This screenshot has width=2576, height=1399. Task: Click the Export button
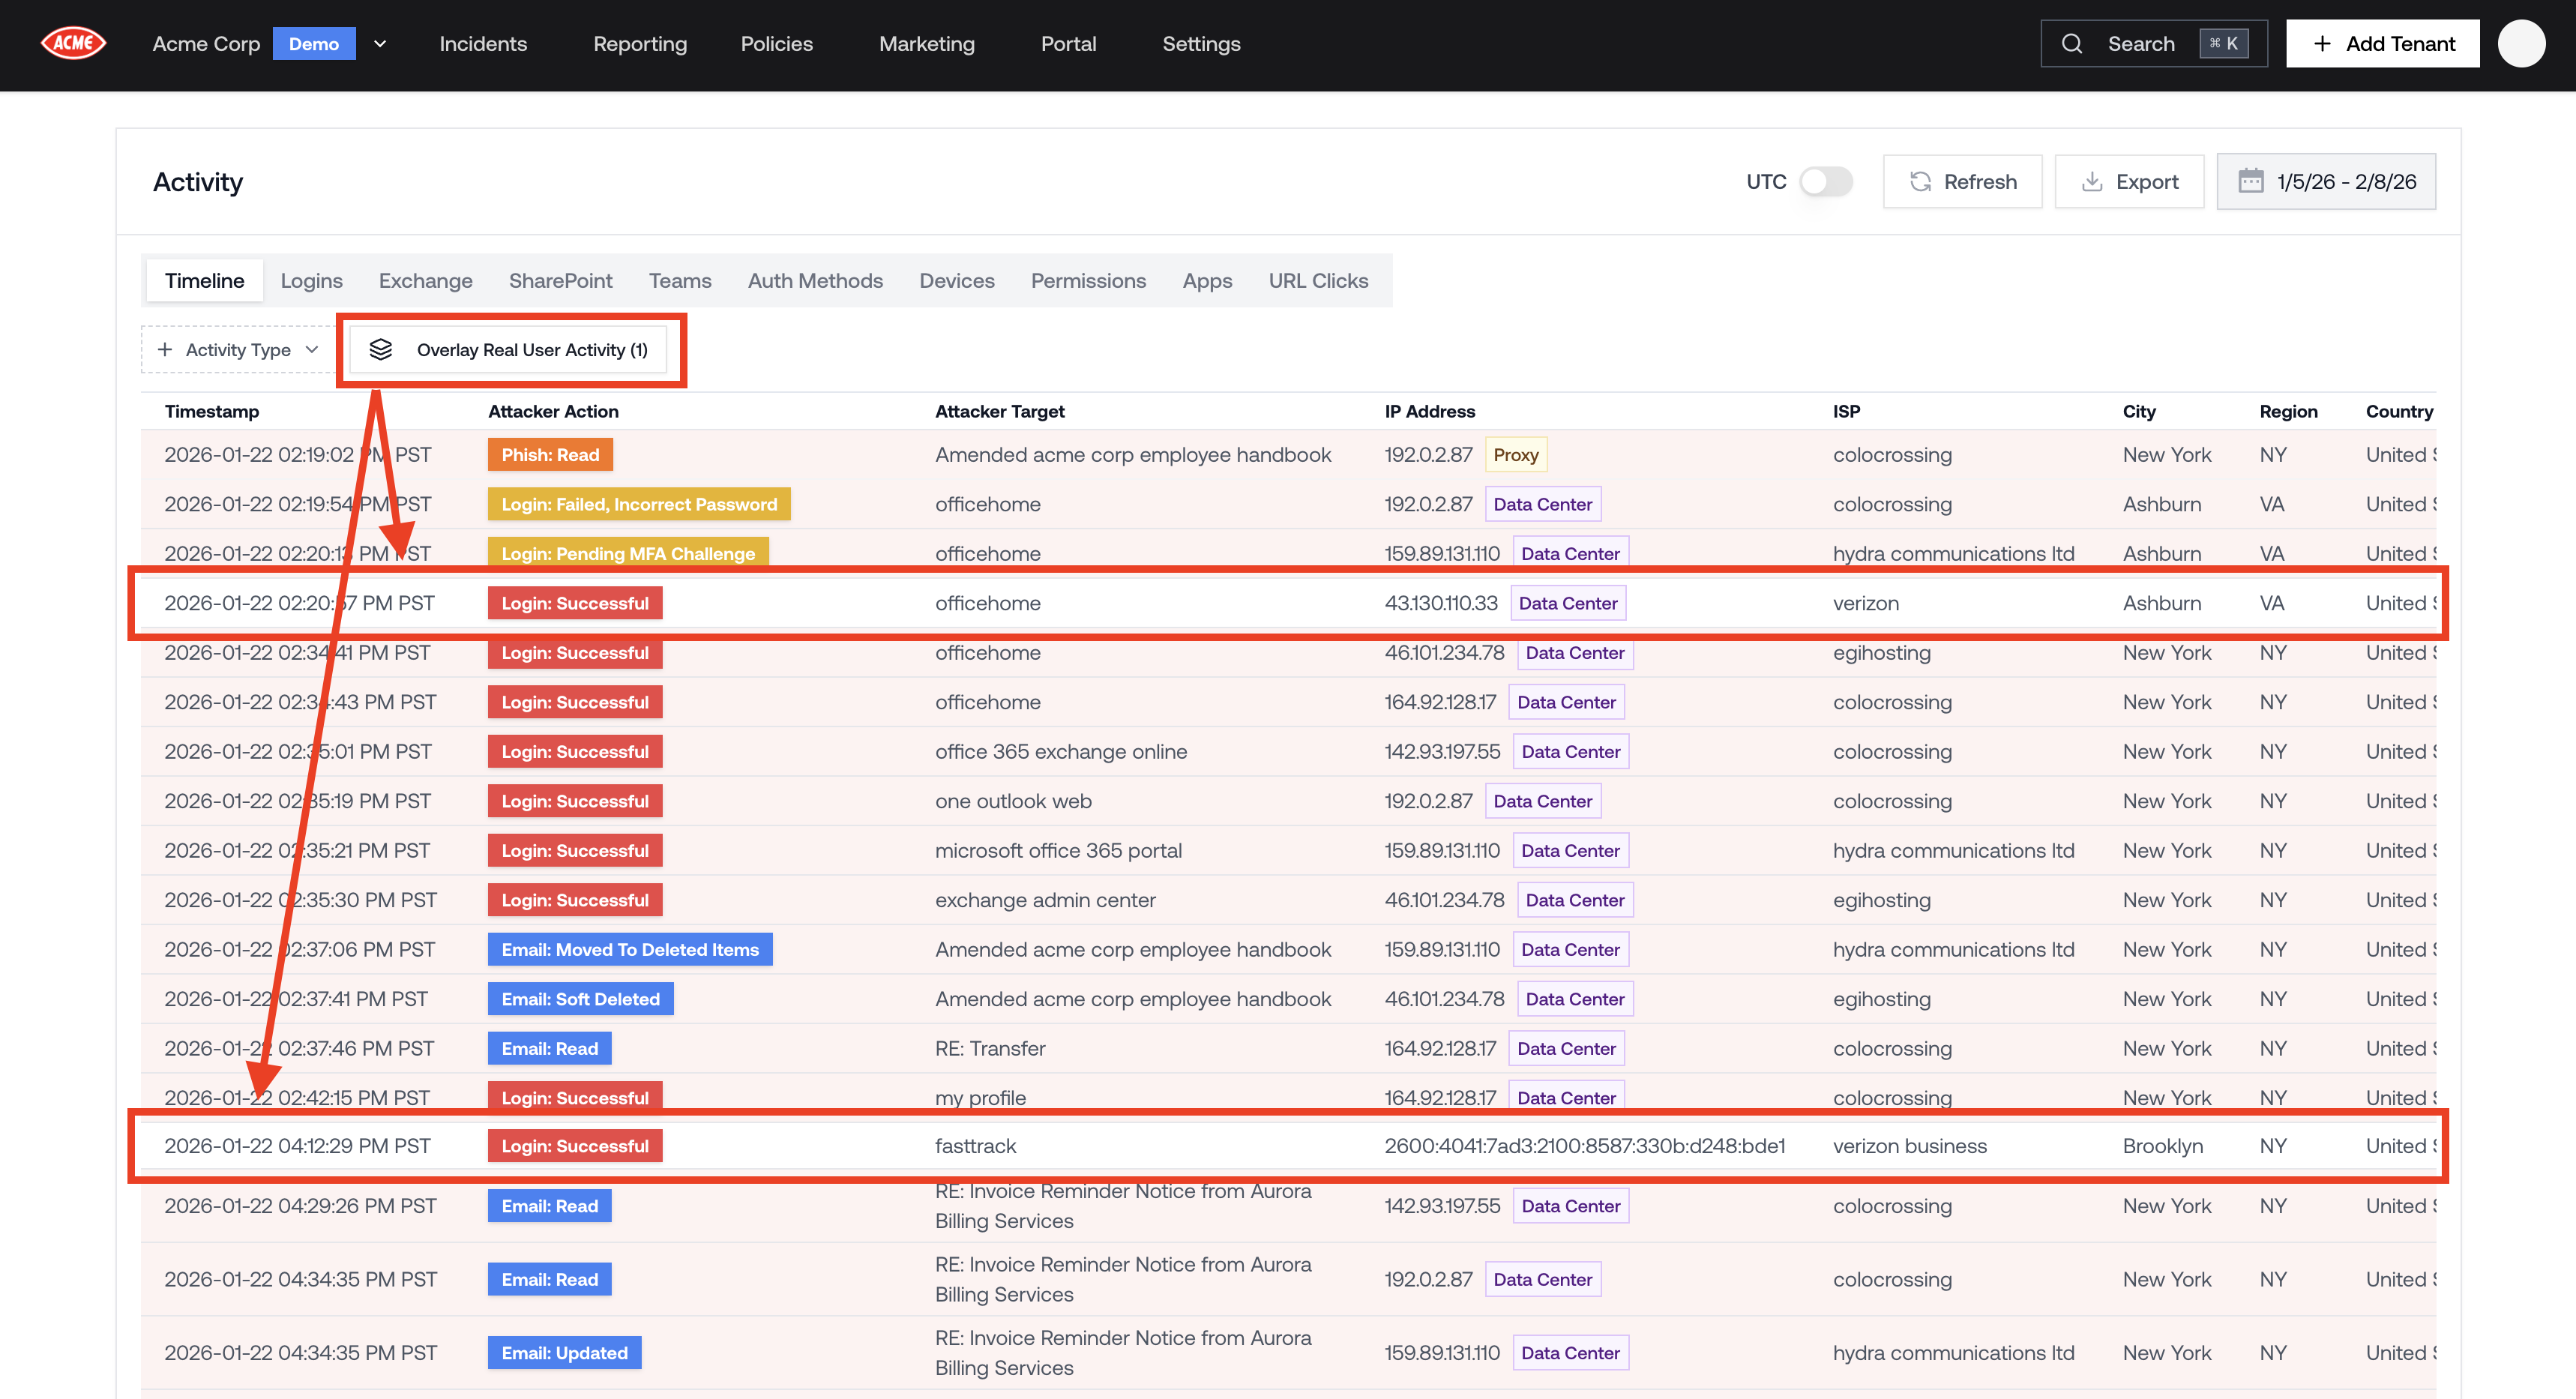tap(2129, 181)
